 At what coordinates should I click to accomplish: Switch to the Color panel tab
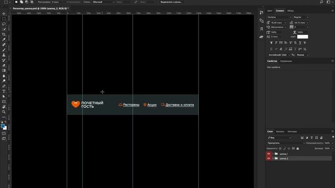(x=270, y=10)
